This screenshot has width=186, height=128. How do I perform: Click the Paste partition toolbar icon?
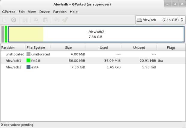coord(45,20)
